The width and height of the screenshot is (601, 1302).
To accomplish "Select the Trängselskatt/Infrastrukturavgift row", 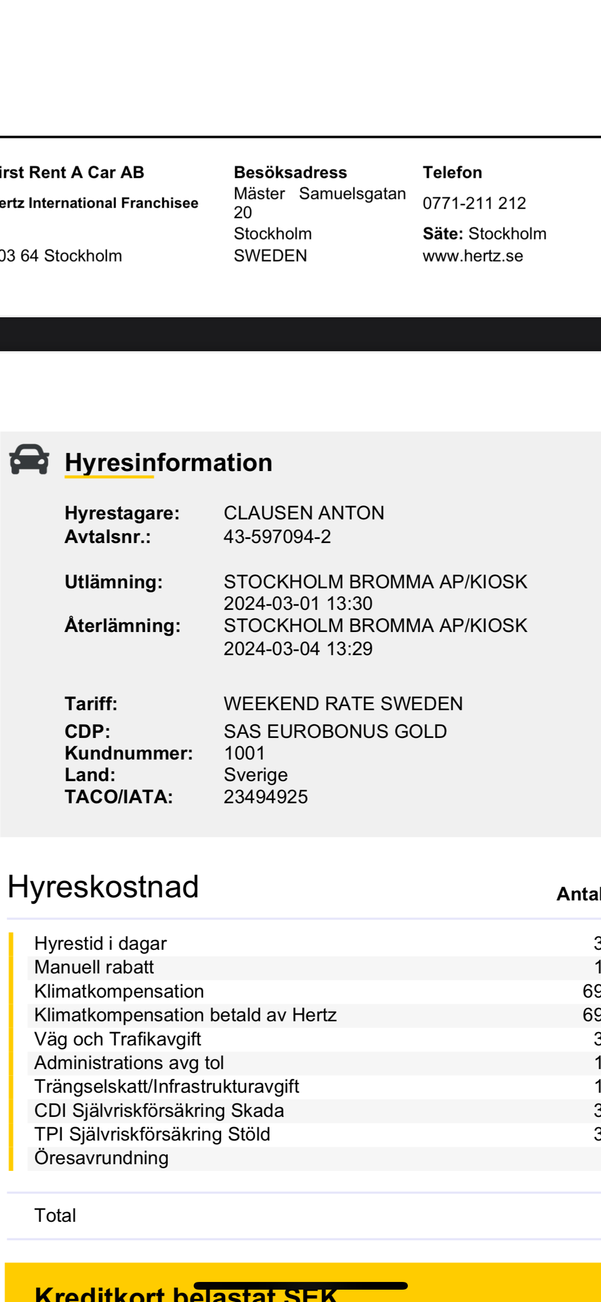I will tap(166, 1086).
